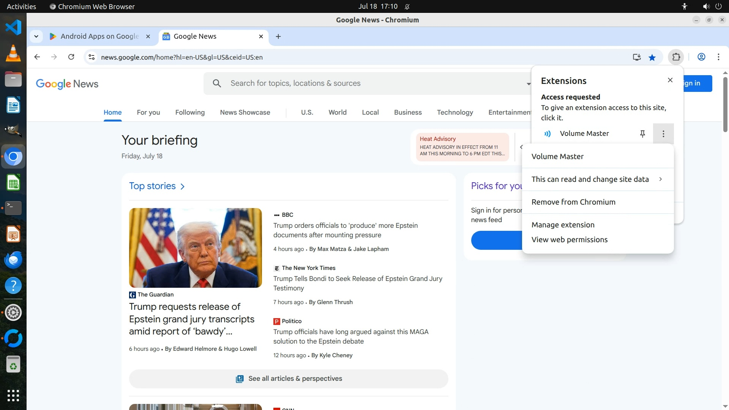Viewport: 729px width, 410px height.
Task: Close the Extensions popup panel
Action: 670,80
